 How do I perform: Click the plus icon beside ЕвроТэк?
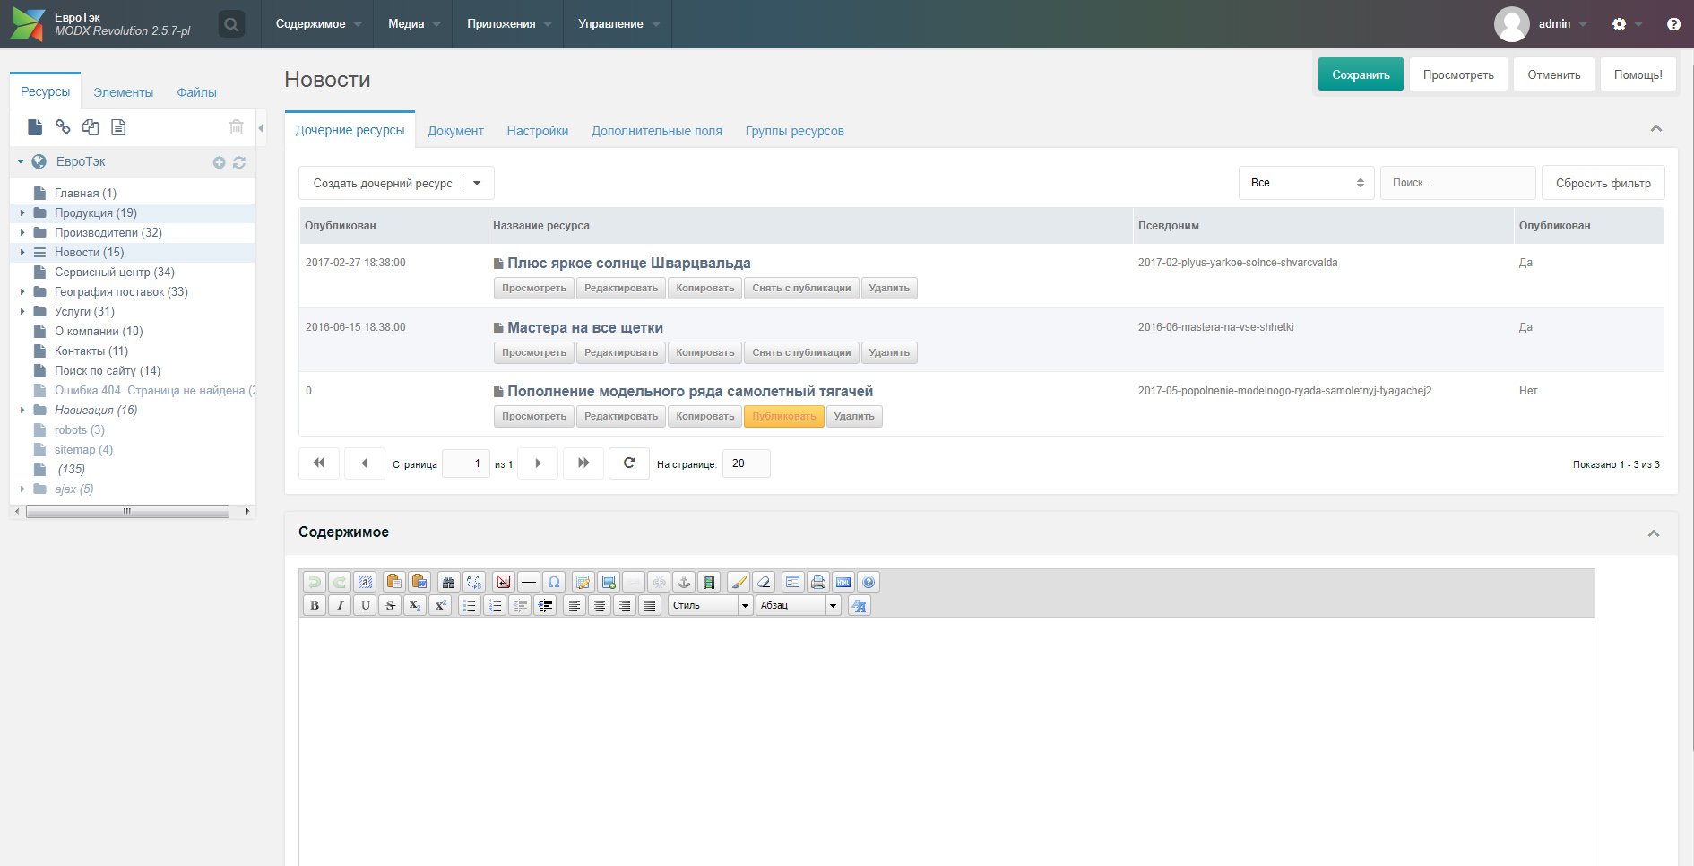(219, 162)
